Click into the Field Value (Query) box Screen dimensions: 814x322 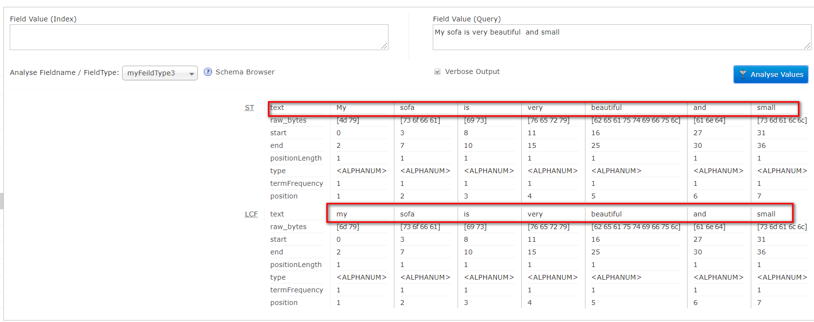[621, 37]
